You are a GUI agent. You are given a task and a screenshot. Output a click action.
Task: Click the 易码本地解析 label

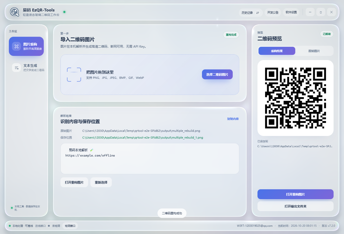[78, 150]
